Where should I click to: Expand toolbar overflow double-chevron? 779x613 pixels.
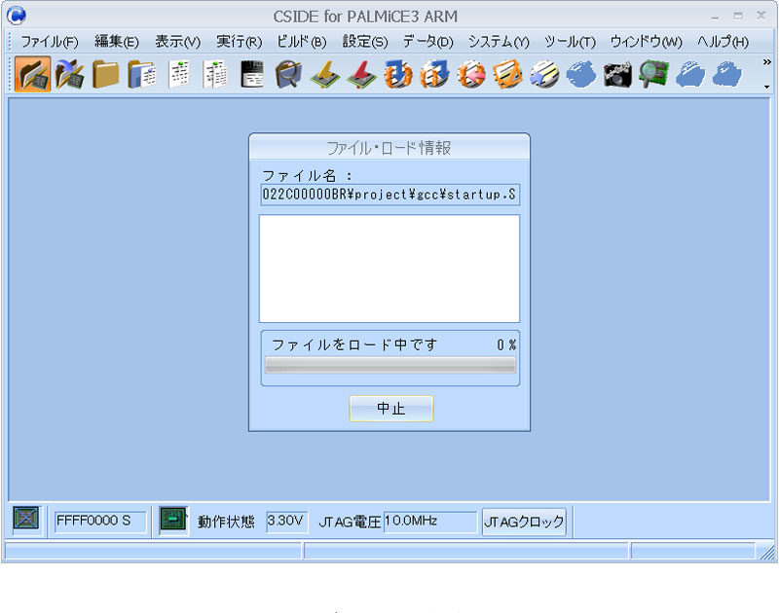[767, 62]
